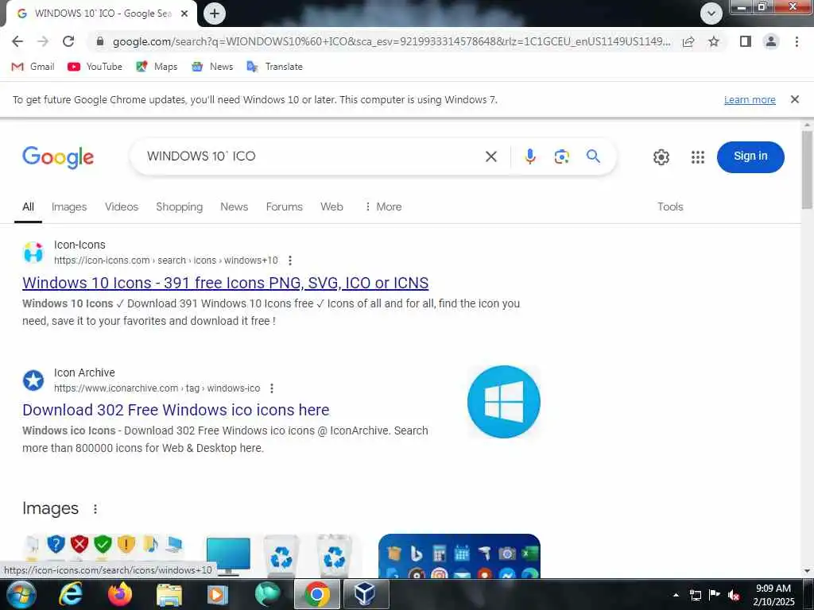Image resolution: width=814 pixels, height=610 pixels.
Task: Click the Sign in button
Action: (x=750, y=156)
